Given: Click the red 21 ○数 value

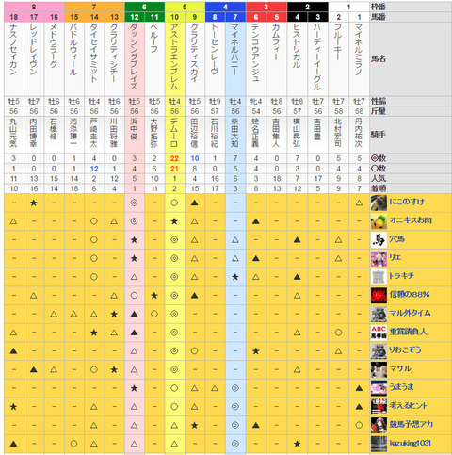Looking at the screenshot, I should (174, 169).
